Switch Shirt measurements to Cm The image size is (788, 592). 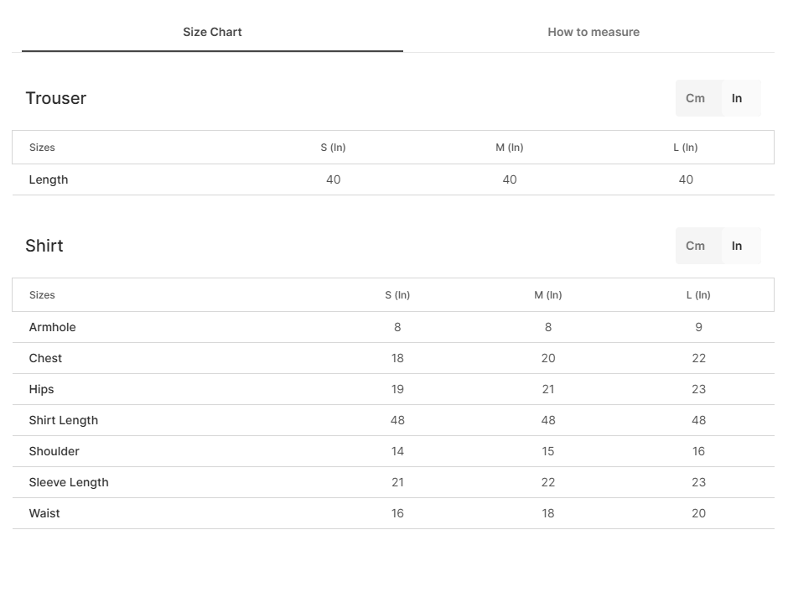tap(695, 246)
